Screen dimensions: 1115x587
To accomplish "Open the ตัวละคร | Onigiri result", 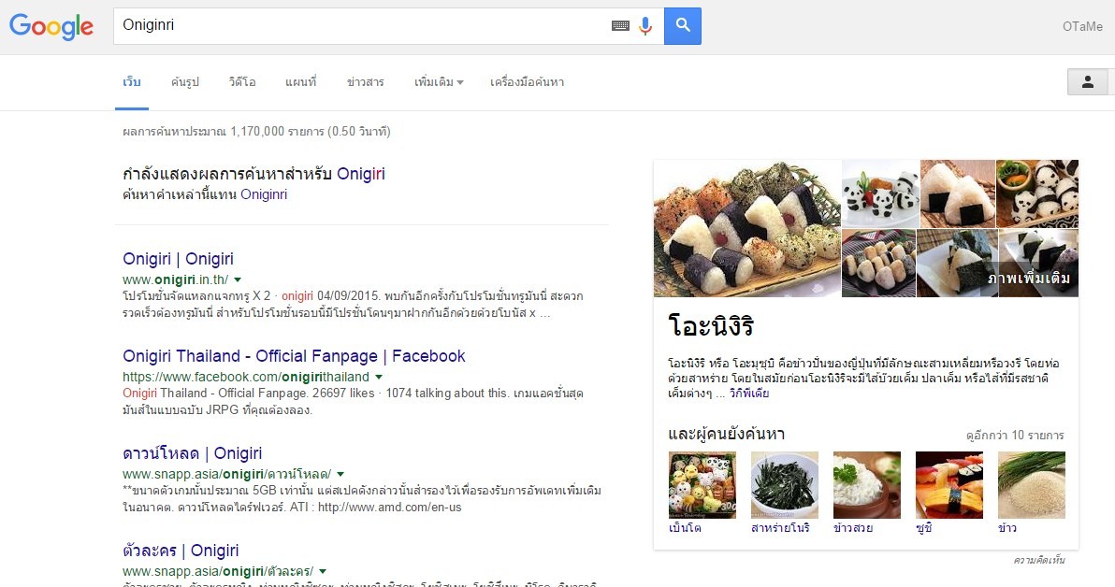I will click(x=181, y=551).
